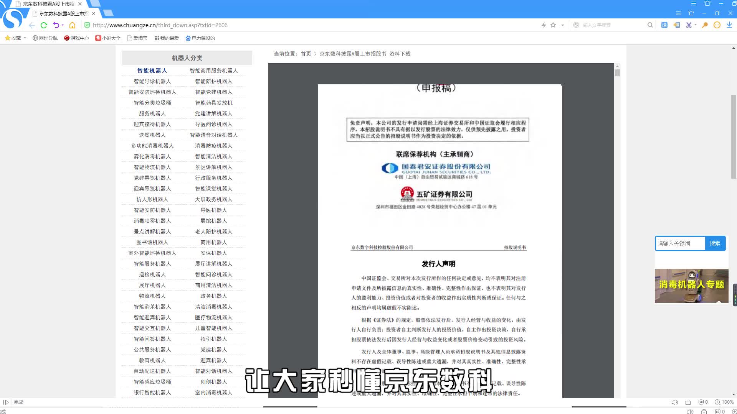Open a new tab next to active tab

pyautogui.click(x=109, y=13)
